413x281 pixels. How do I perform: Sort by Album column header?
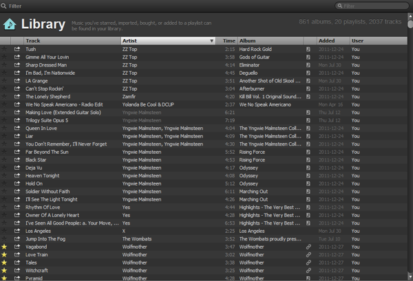coord(271,41)
